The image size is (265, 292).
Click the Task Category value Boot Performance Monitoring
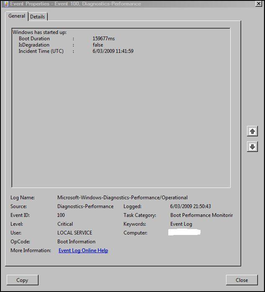pos(201,215)
